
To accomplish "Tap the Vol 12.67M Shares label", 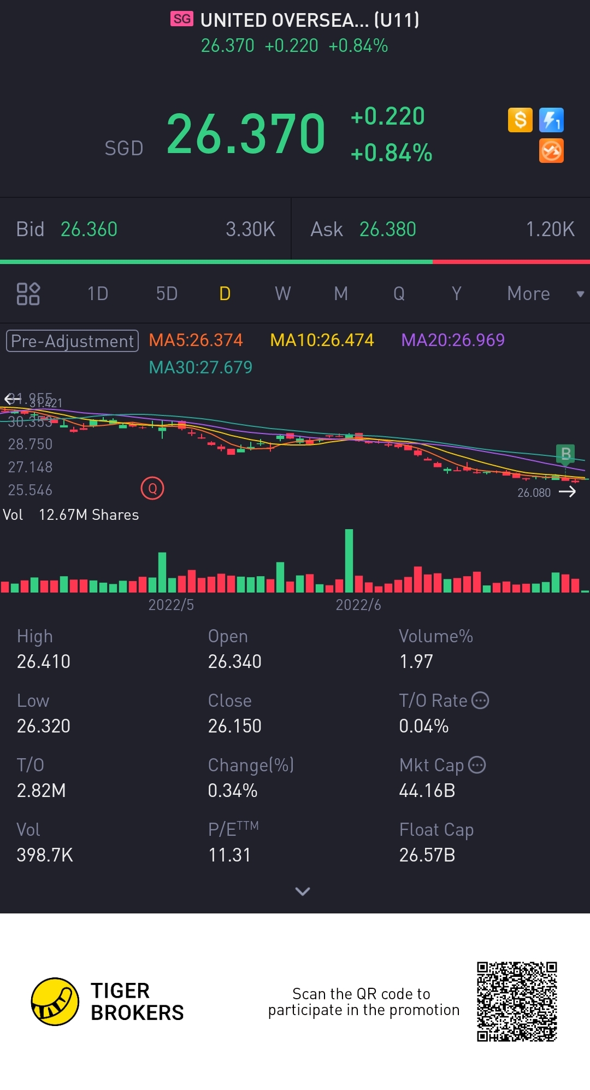I will point(71,515).
